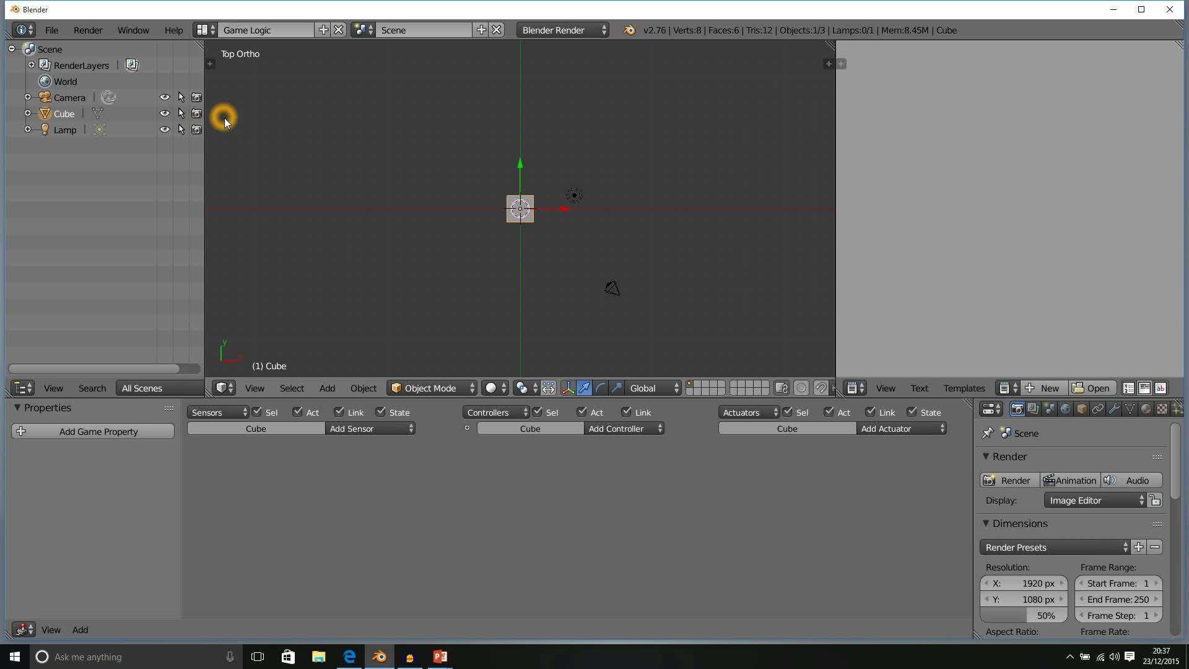Open the Render menu
Viewport: 1189px width, 669px height.
click(87, 30)
